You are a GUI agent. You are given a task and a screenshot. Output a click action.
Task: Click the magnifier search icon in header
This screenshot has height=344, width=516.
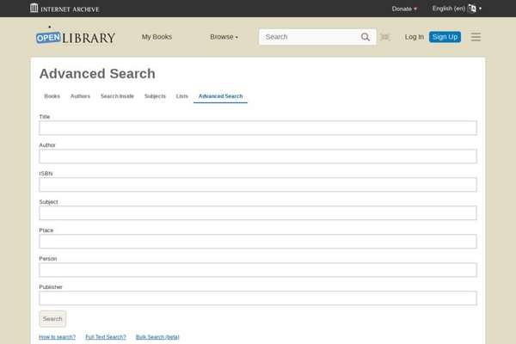coord(365,37)
